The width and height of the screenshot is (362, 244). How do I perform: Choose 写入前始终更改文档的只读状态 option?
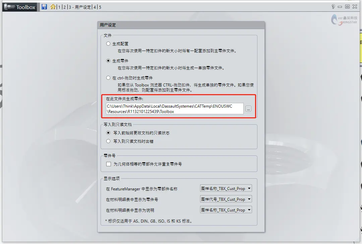(x=108, y=133)
